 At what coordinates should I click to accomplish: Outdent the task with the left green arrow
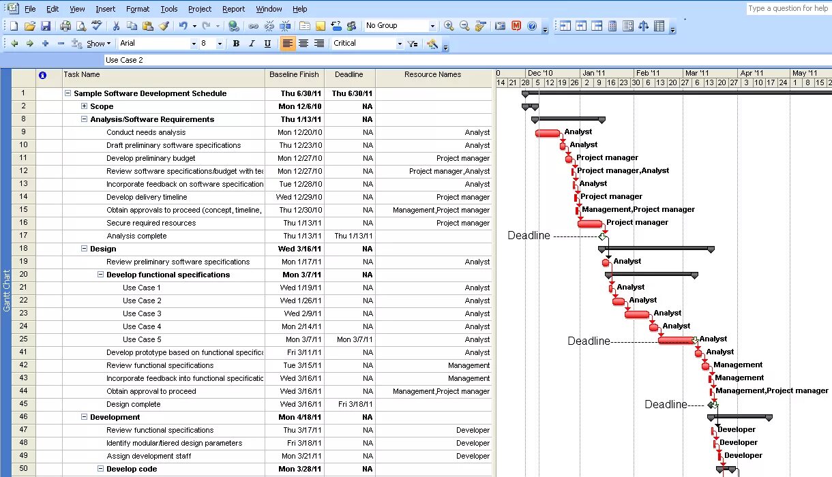click(14, 44)
